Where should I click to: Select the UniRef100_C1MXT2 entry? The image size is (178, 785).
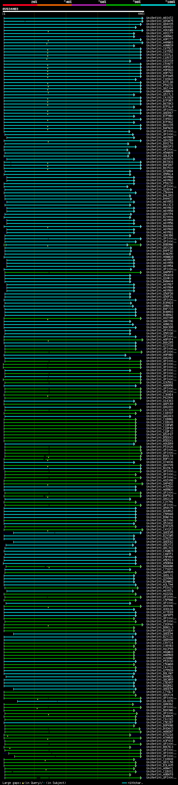coord(160,58)
